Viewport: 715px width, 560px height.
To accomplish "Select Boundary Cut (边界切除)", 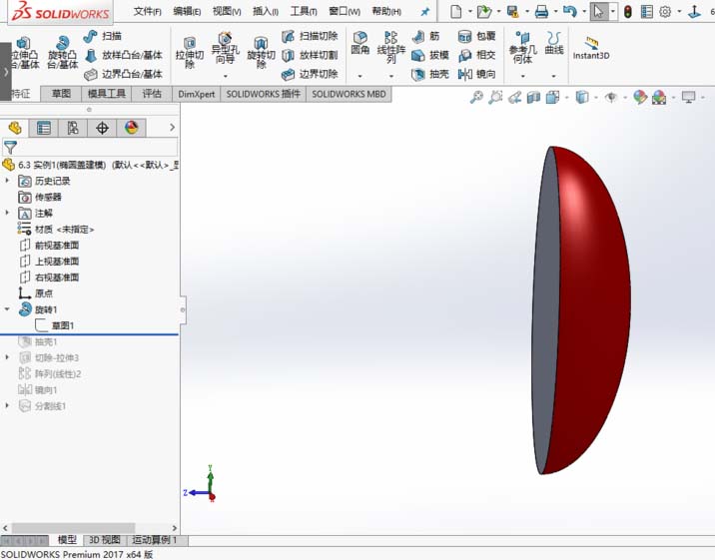I will click(x=310, y=74).
